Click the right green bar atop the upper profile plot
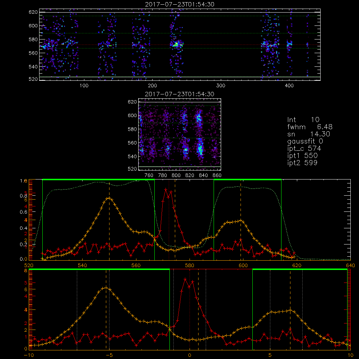This screenshot has width=359, height=359. (247, 180)
